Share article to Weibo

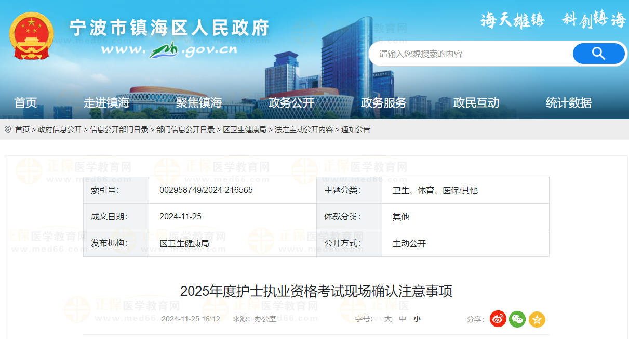pos(498,319)
